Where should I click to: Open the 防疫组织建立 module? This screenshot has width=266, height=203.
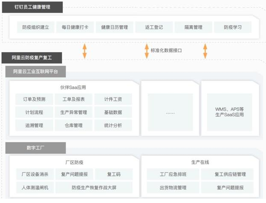[35, 27]
